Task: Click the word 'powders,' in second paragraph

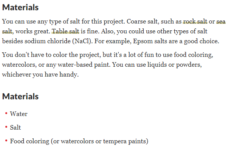Action: [189, 65]
